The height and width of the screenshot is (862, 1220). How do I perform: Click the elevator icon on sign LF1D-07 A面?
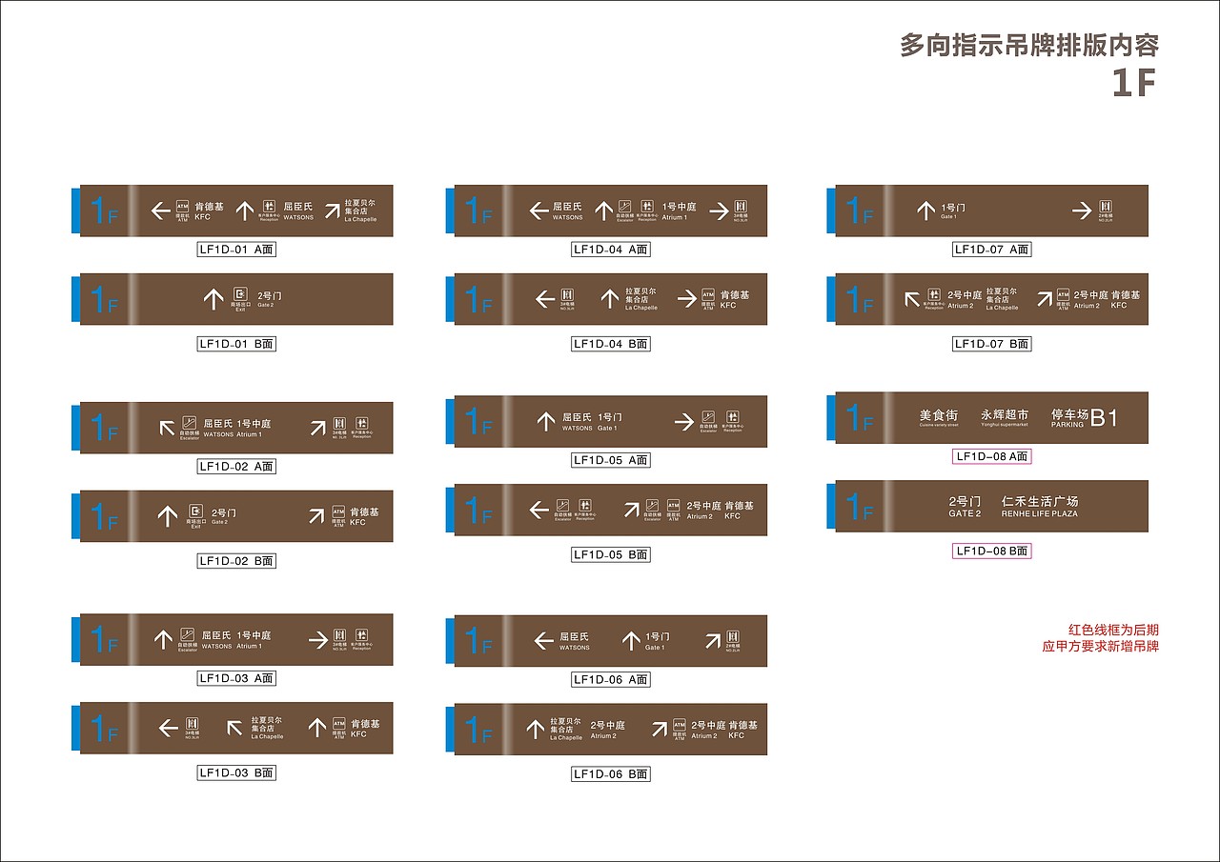coord(1106,206)
